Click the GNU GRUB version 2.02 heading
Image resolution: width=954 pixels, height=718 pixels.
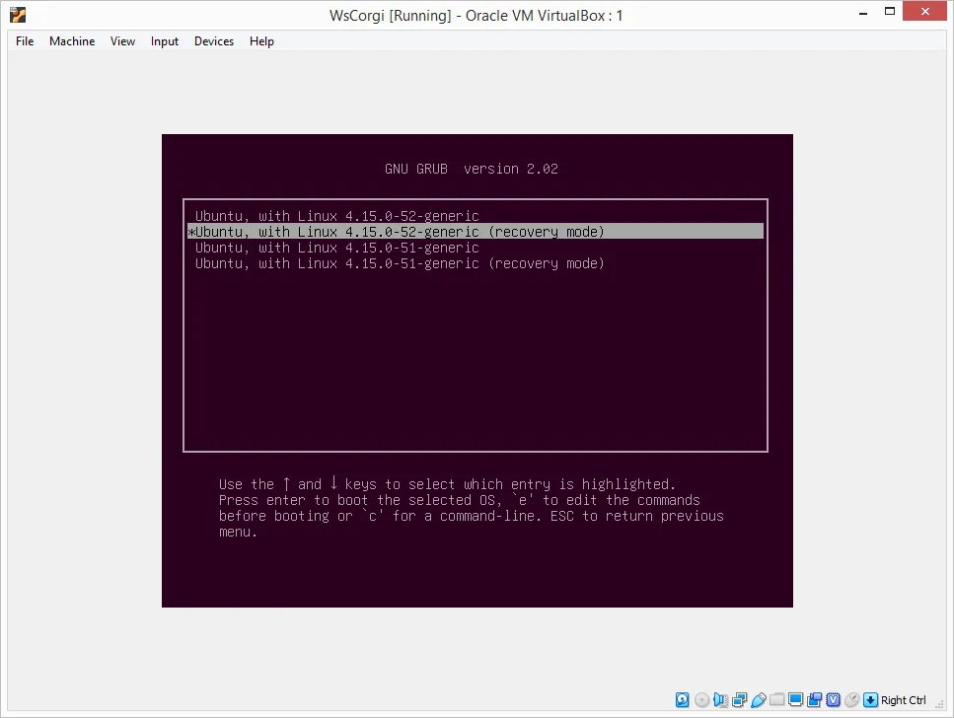coord(471,169)
